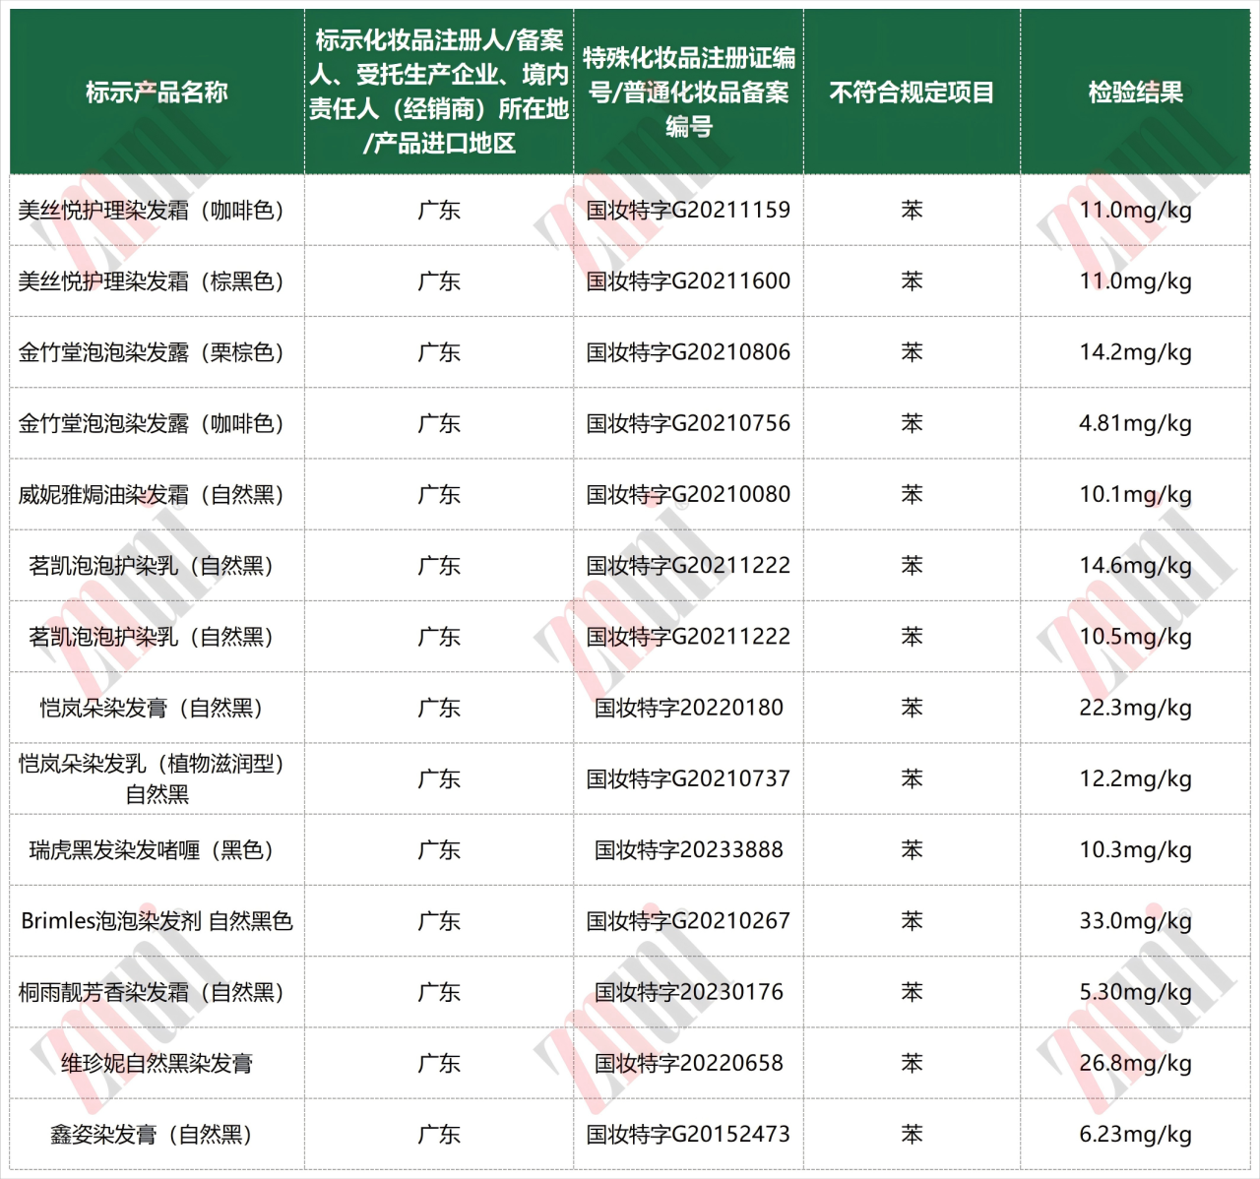Click "广东" in the Brimles泡泡染发剂 row
The height and width of the screenshot is (1179, 1260).
439,921
